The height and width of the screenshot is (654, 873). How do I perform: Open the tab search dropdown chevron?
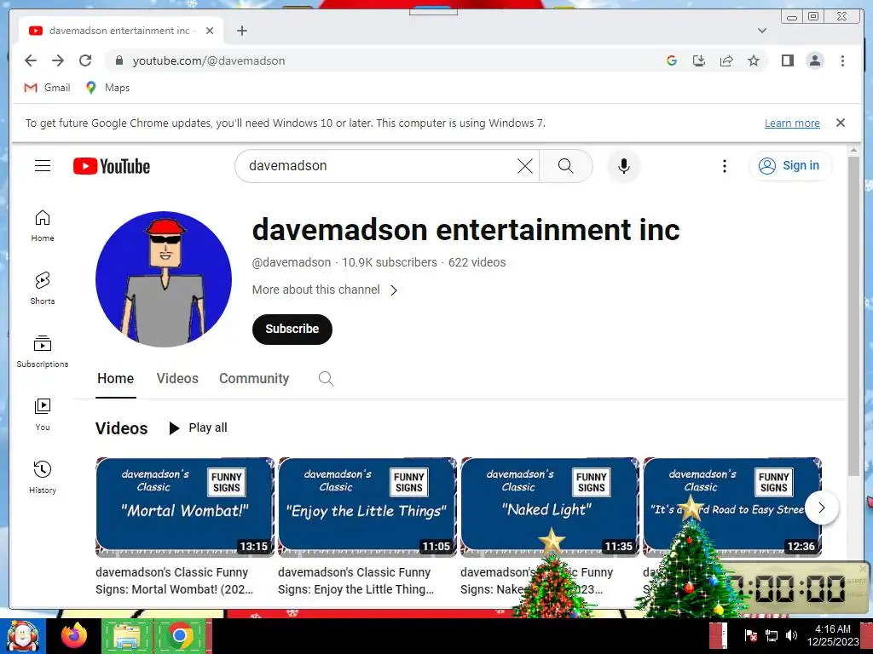click(x=761, y=31)
